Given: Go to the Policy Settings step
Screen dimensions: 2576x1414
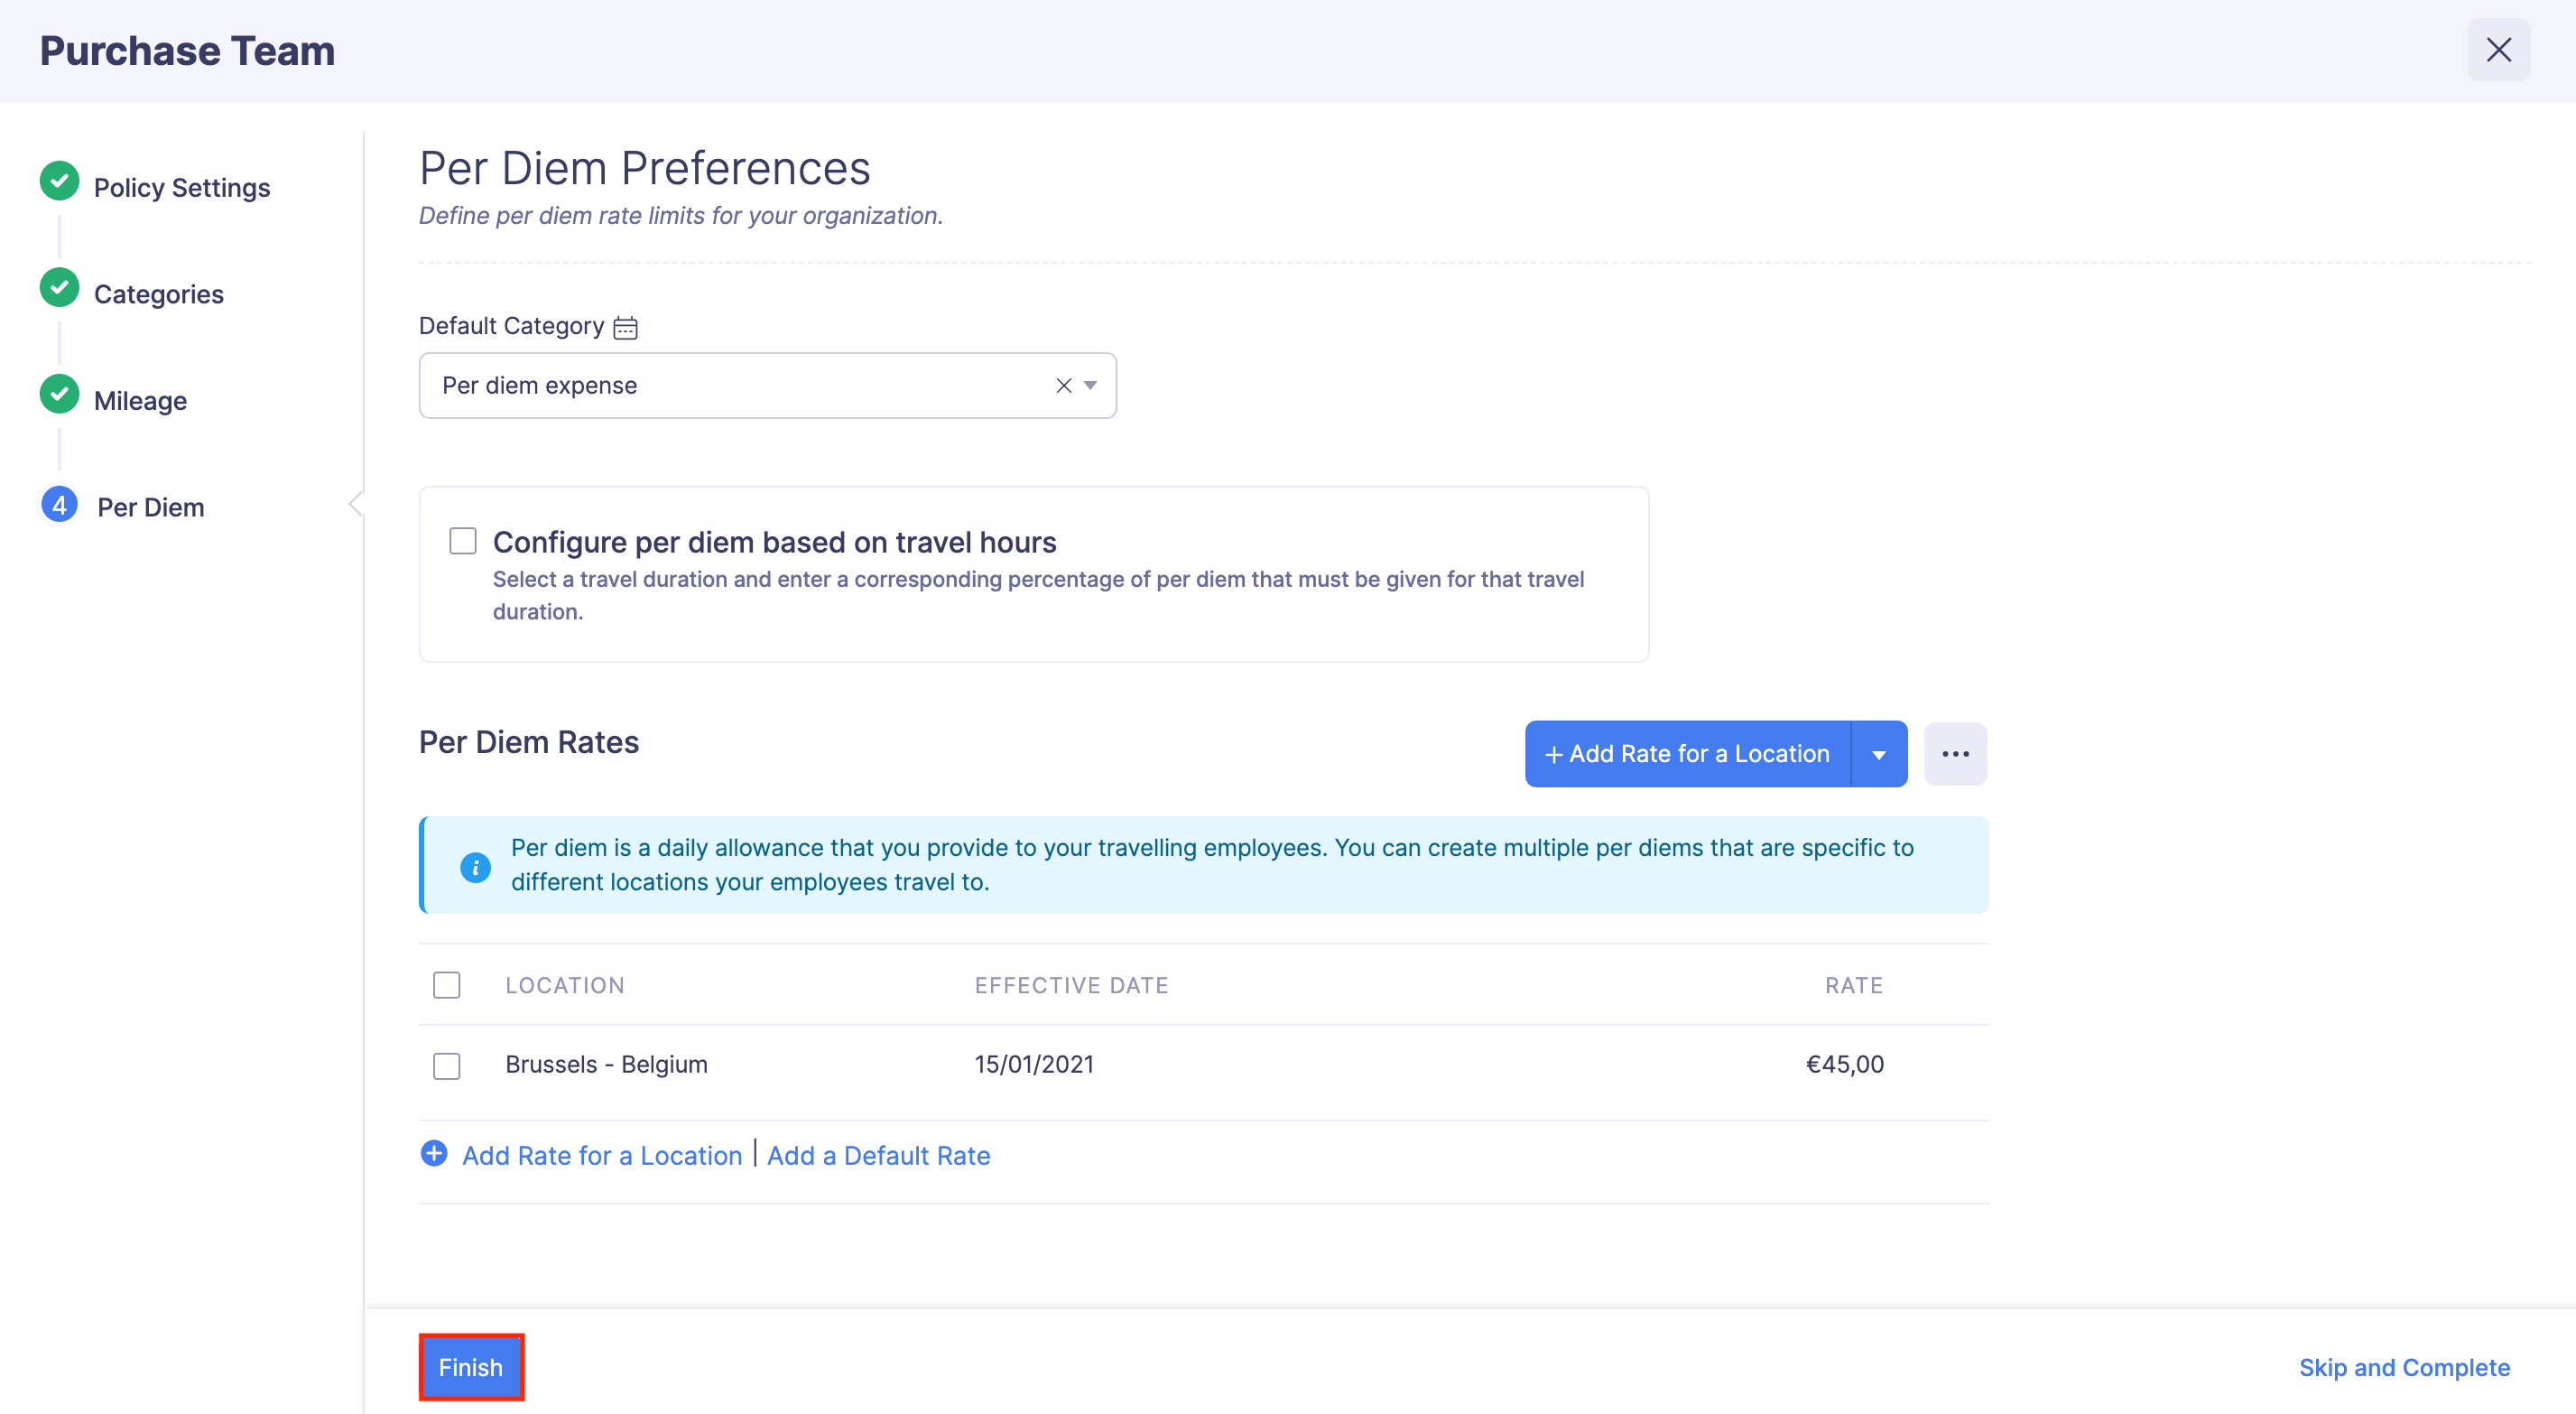Looking at the screenshot, I should click(181, 187).
